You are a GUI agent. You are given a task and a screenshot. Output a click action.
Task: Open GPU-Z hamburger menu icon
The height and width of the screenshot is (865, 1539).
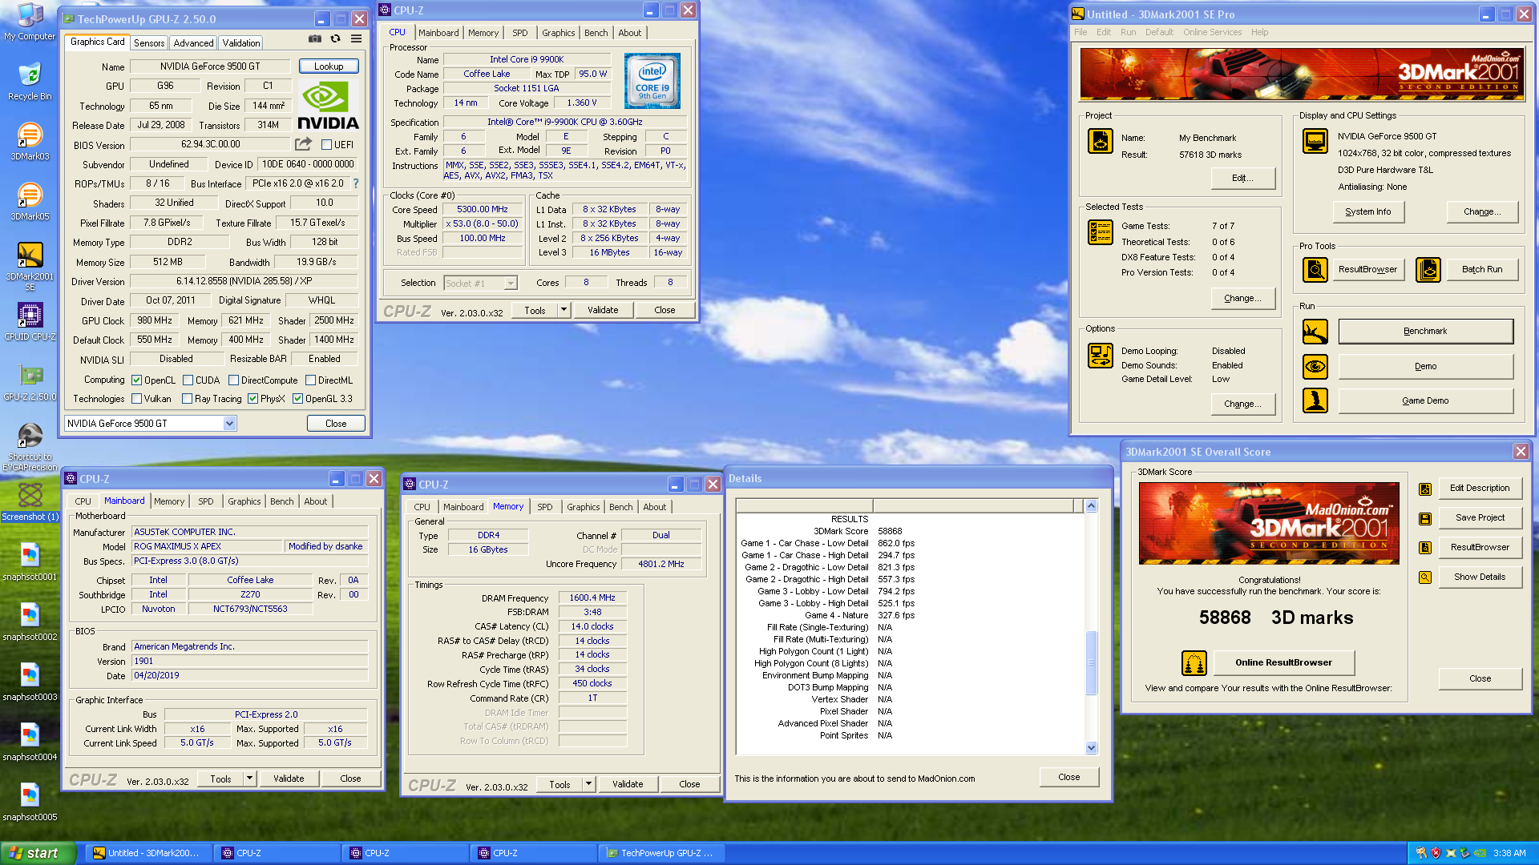356,38
